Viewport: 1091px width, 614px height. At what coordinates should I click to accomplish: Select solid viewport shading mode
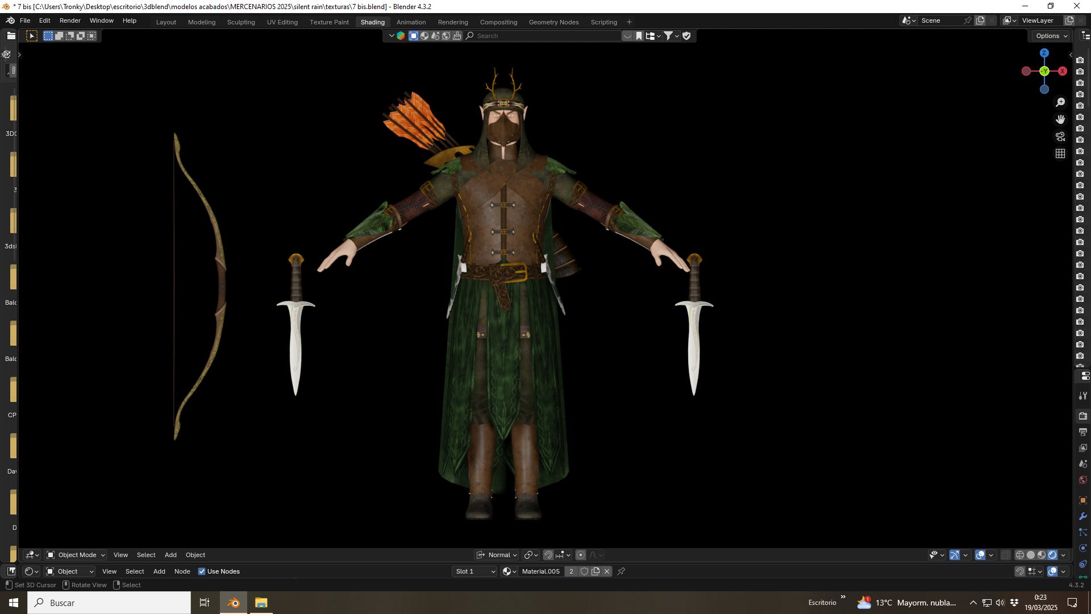(1031, 555)
